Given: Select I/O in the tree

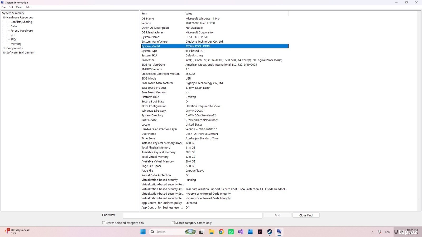Looking at the screenshot, I should (x=12, y=35).
